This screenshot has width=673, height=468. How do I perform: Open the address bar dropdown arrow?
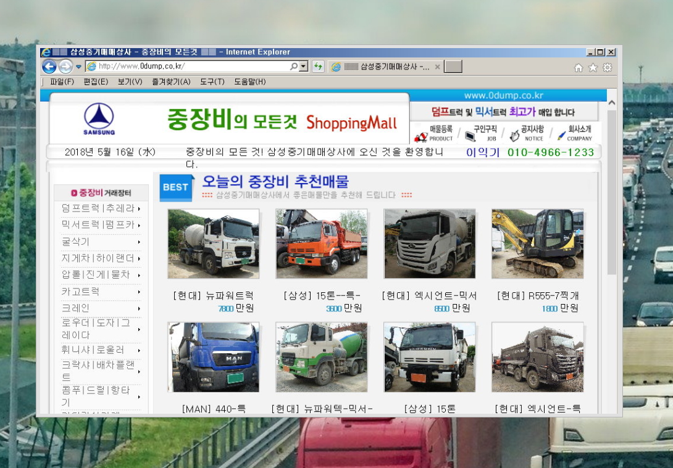tap(303, 67)
